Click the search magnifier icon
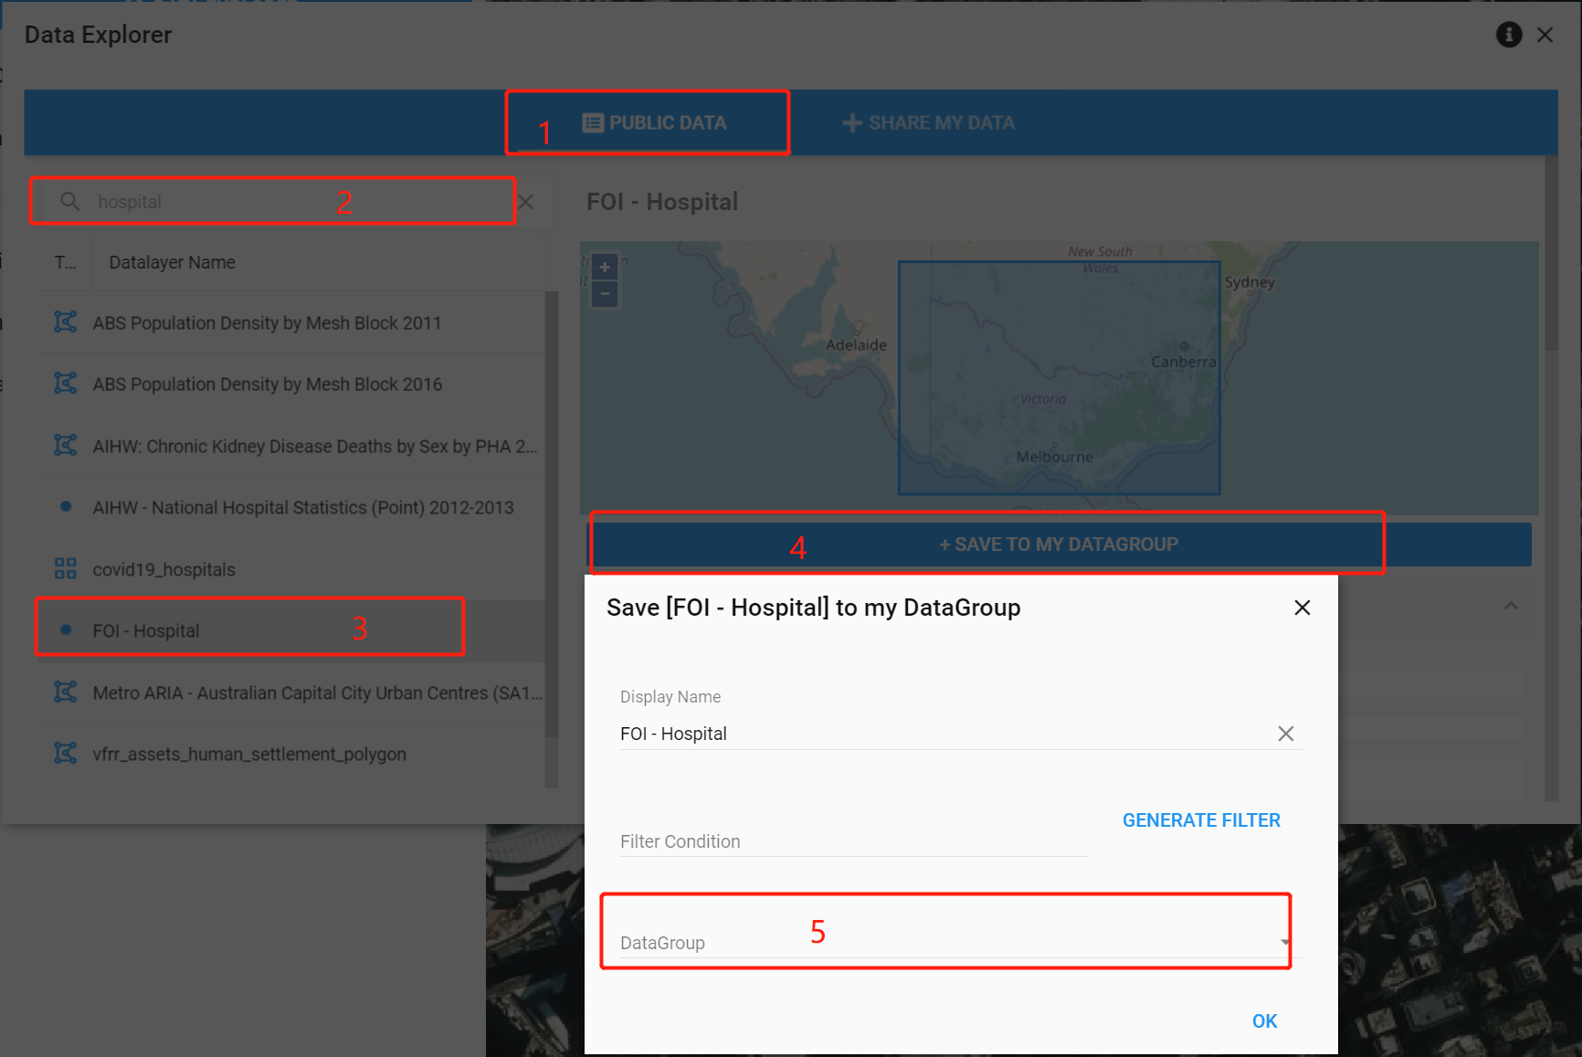Viewport: 1582px width, 1057px height. pyautogui.click(x=70, y=201)
